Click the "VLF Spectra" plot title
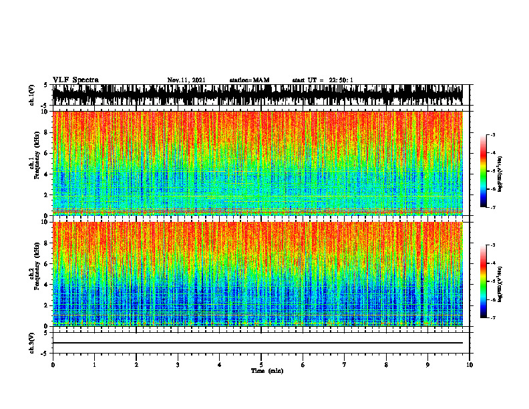 pos(75,80)
